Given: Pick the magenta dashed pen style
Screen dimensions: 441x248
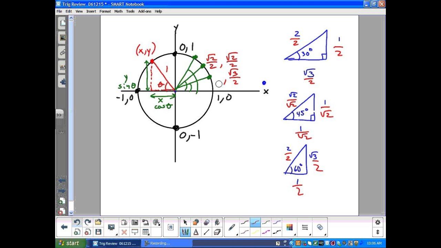Looking at the screenshot, I should tap(266, 232).
